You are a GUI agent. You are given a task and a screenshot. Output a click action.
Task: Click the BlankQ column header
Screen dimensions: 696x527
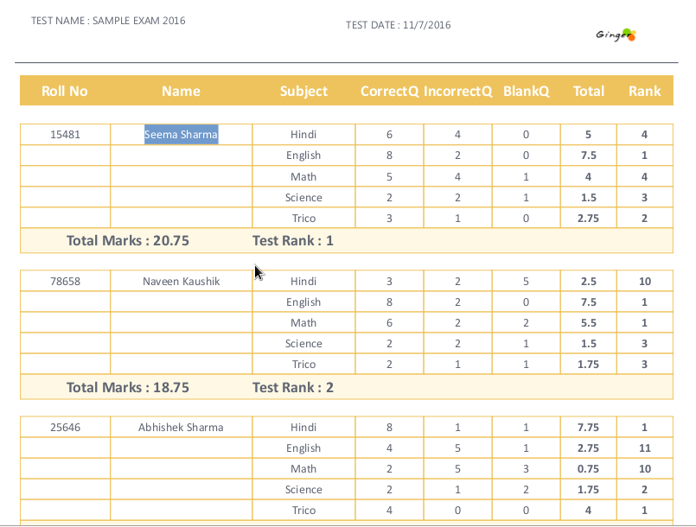coord(526,91)
